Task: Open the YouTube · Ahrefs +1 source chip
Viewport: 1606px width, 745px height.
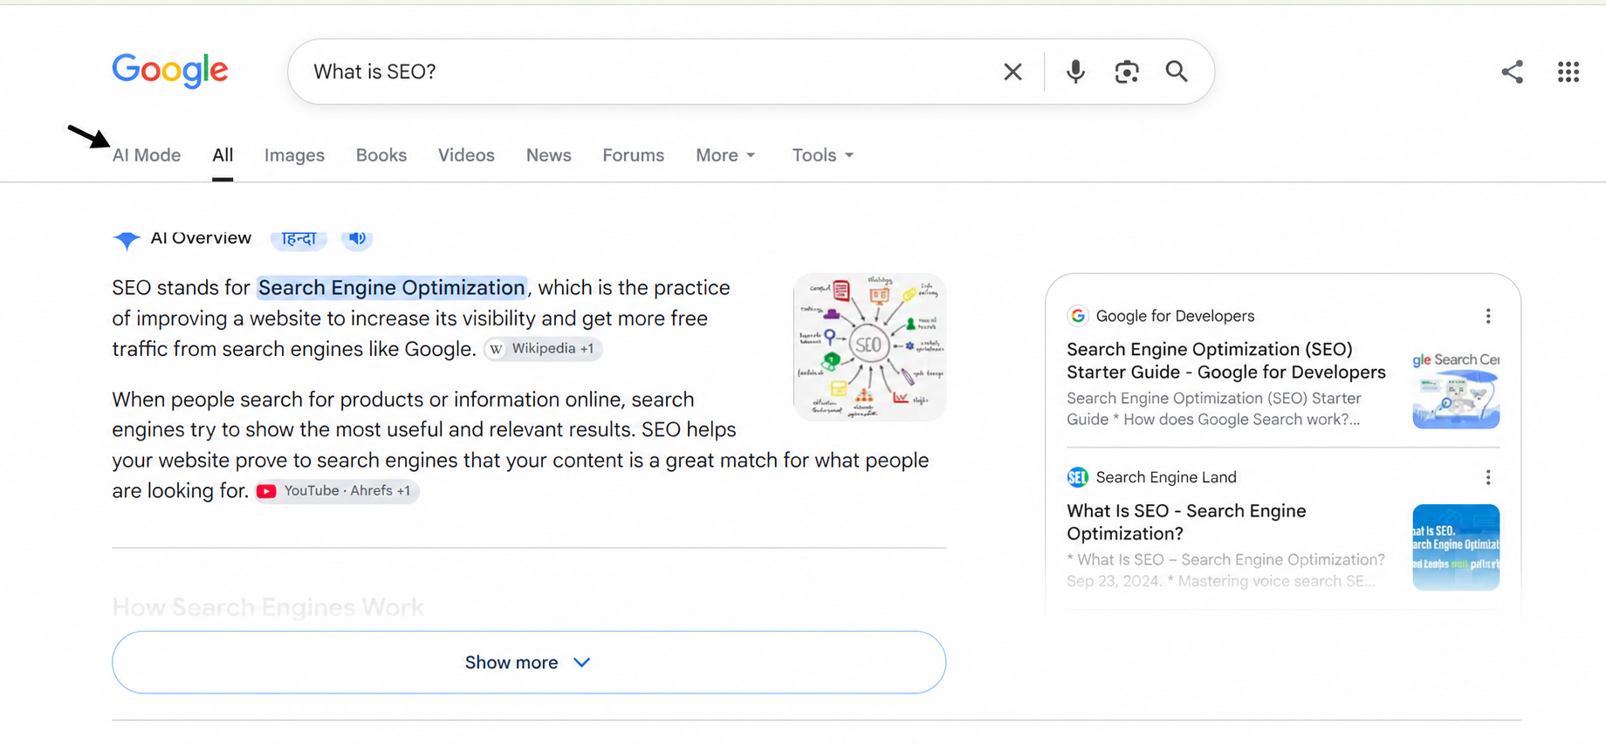Action: click(337, 491)
